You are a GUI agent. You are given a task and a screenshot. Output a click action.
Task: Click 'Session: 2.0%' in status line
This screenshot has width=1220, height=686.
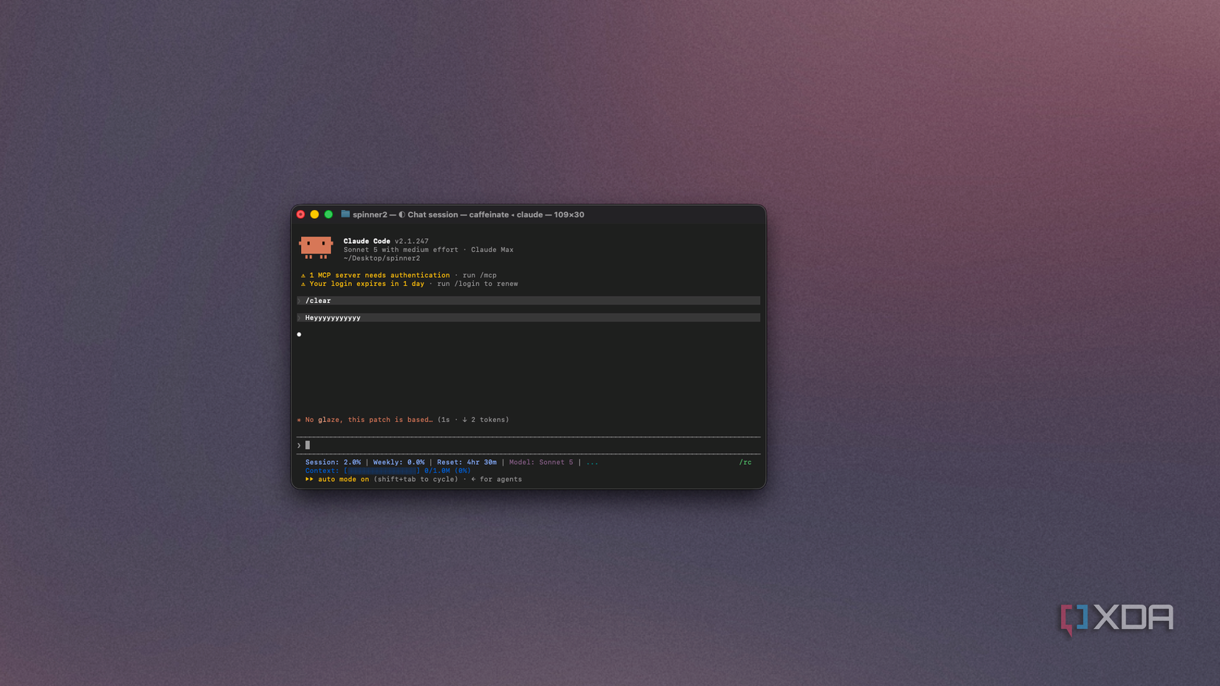(333, 463)
